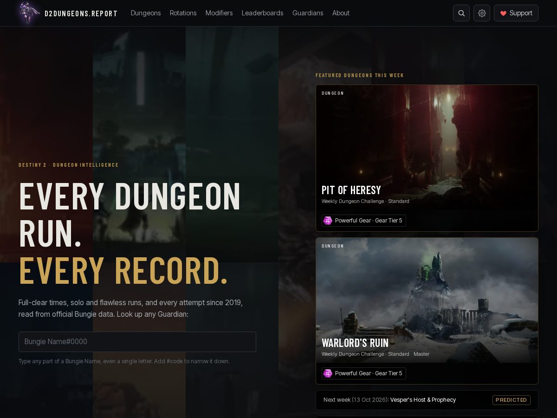The image size is (557, 418).
Task: Go to the Modifiers page
Action: pos(219,13)
